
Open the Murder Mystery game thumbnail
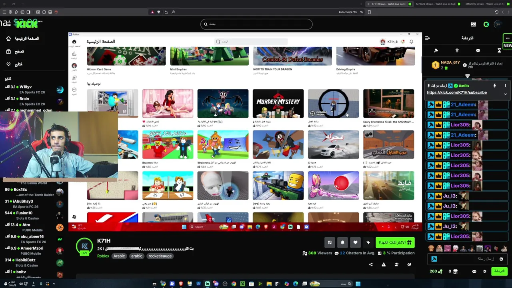pyautogui.click(x=278, y=104)
